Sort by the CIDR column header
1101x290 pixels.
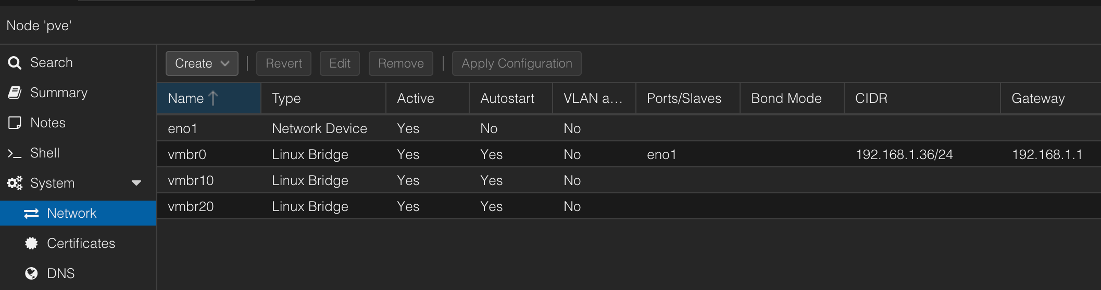(871, 98)
